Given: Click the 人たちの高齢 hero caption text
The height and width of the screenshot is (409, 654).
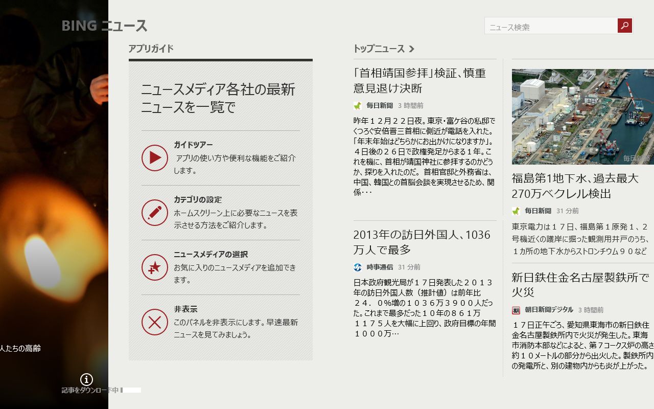Looking at the screenshot, I should (20, 348).
